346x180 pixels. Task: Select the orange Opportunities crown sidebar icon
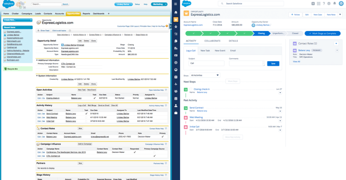(x=176, y=20)
